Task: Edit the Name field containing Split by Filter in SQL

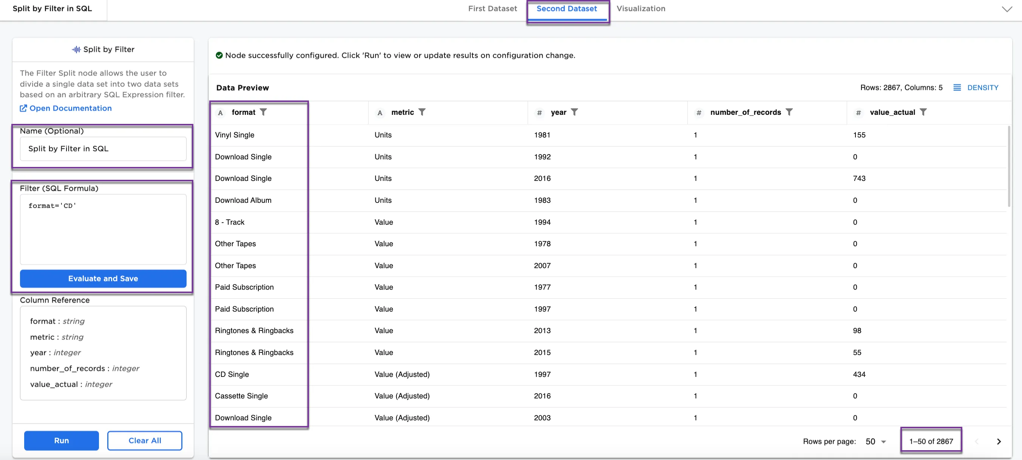Action: coord(103,149)
